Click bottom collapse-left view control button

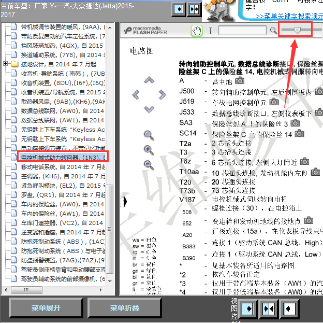289,308
